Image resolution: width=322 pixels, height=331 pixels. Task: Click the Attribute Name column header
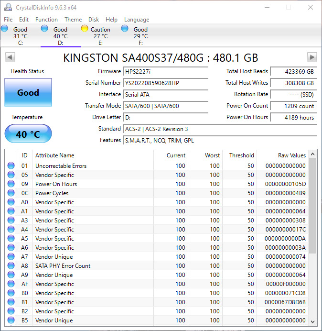(x=55, y=155)
